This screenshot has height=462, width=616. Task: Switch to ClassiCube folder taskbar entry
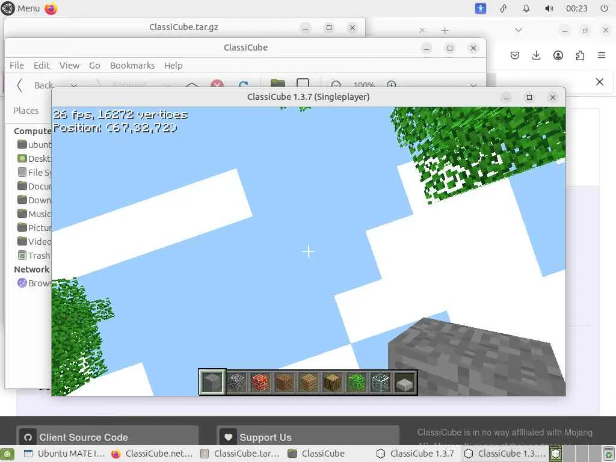click(316, 454)
